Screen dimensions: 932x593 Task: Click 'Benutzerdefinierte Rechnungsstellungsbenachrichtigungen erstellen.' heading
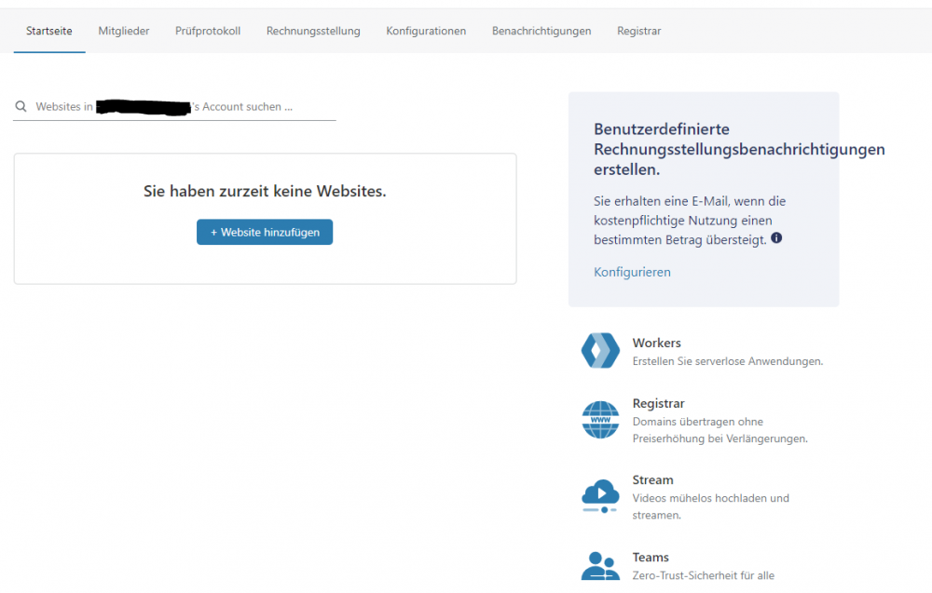coord(739,149)
